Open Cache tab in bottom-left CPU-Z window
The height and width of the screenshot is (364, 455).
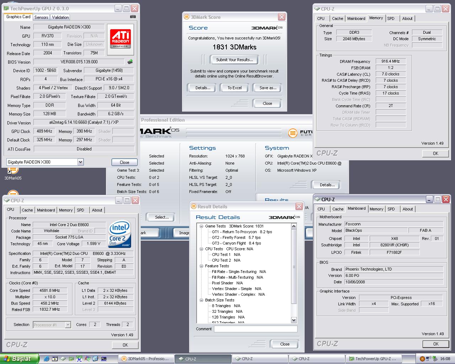click(x=27, y=210)
